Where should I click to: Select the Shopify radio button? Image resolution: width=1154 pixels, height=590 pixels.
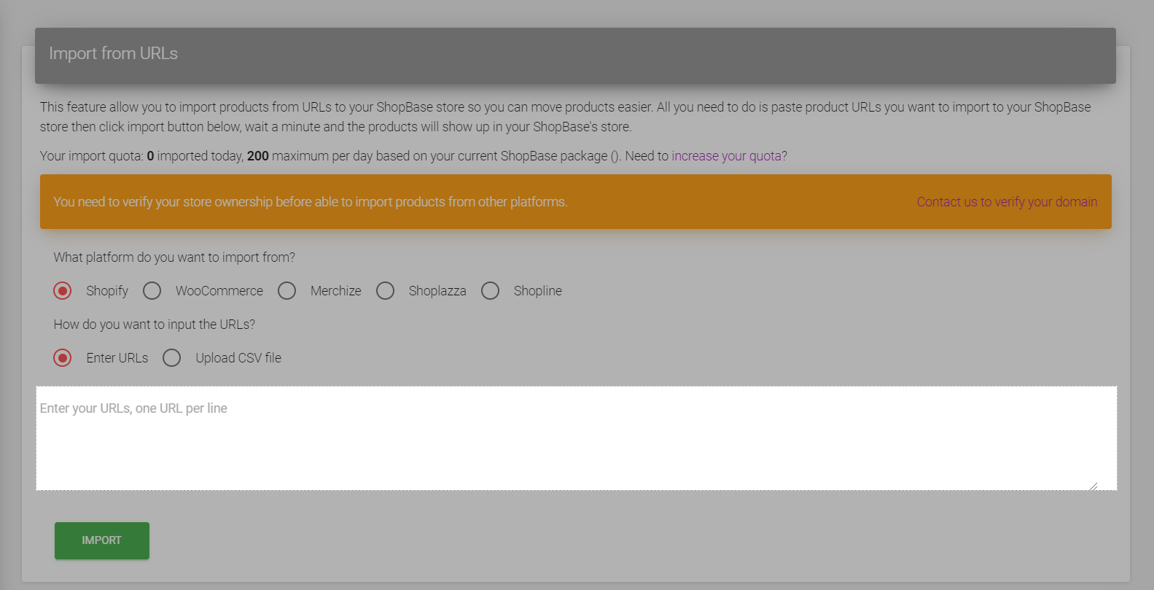(63, 291)
